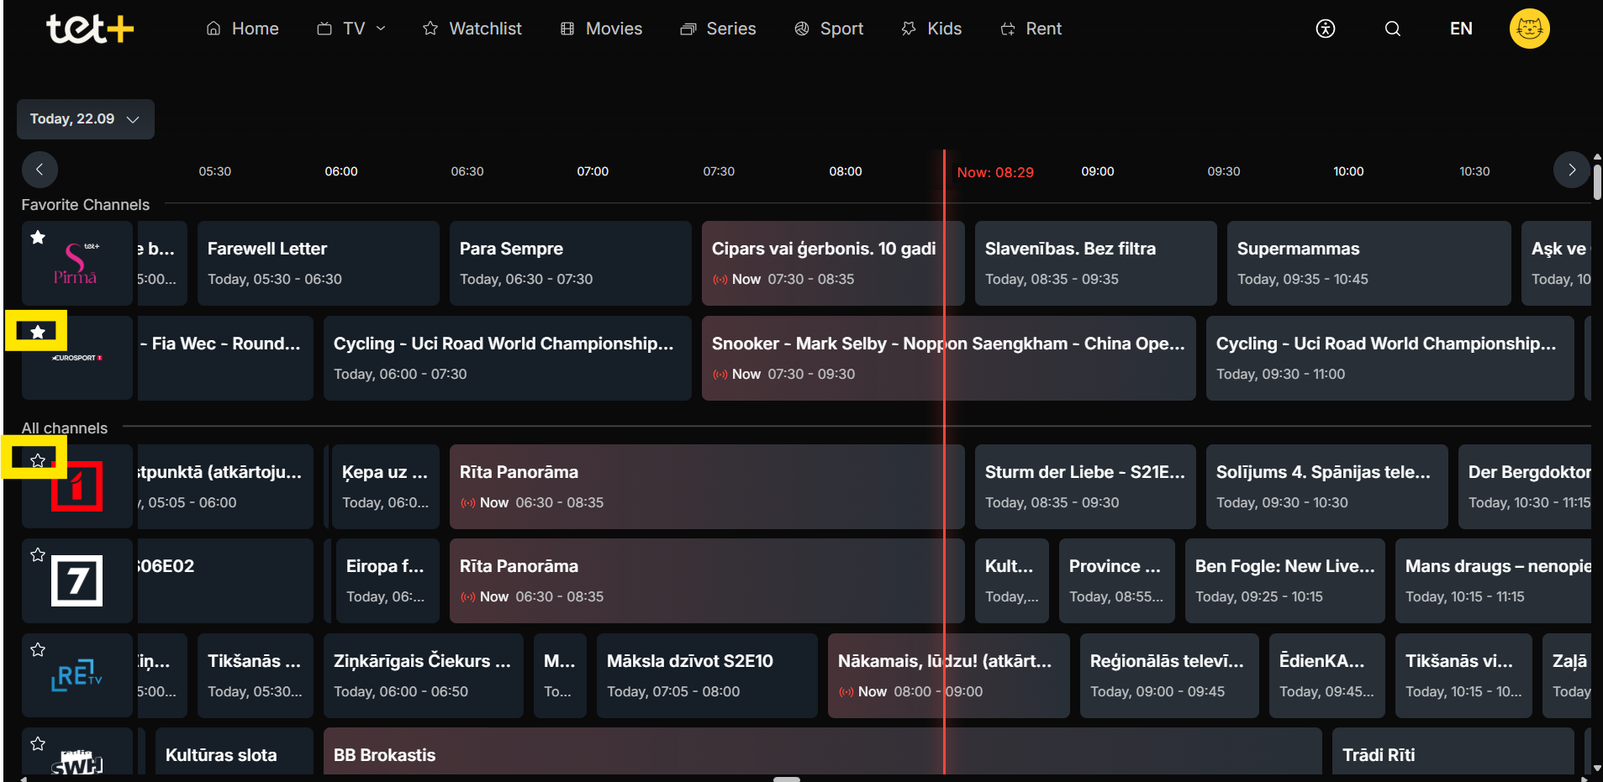This screenshot has height=782, width=1603.
Task: Expand the TV menu dropdown
Action: point(351,29)
